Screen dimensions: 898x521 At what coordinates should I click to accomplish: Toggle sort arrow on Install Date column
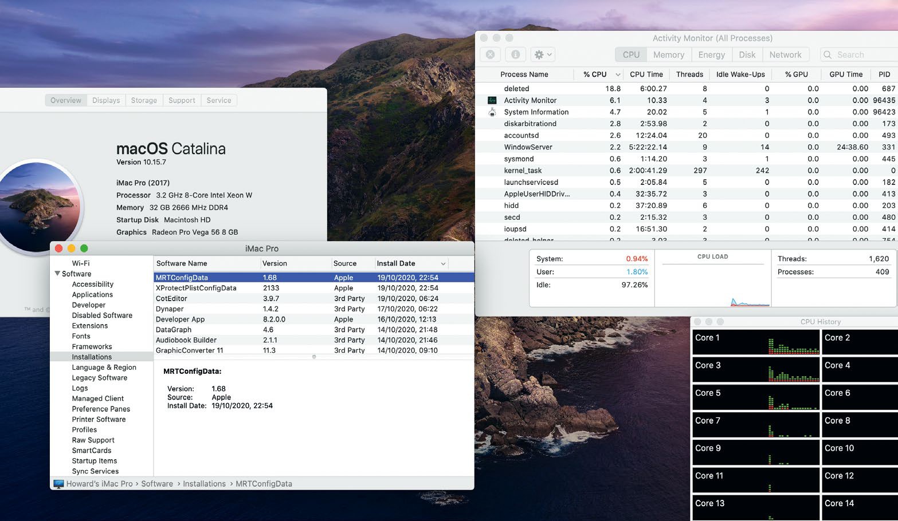coord(443,263)
